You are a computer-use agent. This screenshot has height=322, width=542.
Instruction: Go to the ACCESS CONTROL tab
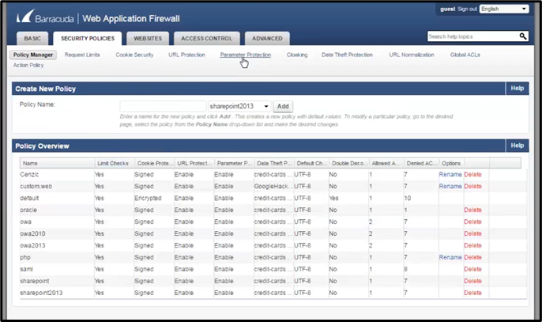206,38
